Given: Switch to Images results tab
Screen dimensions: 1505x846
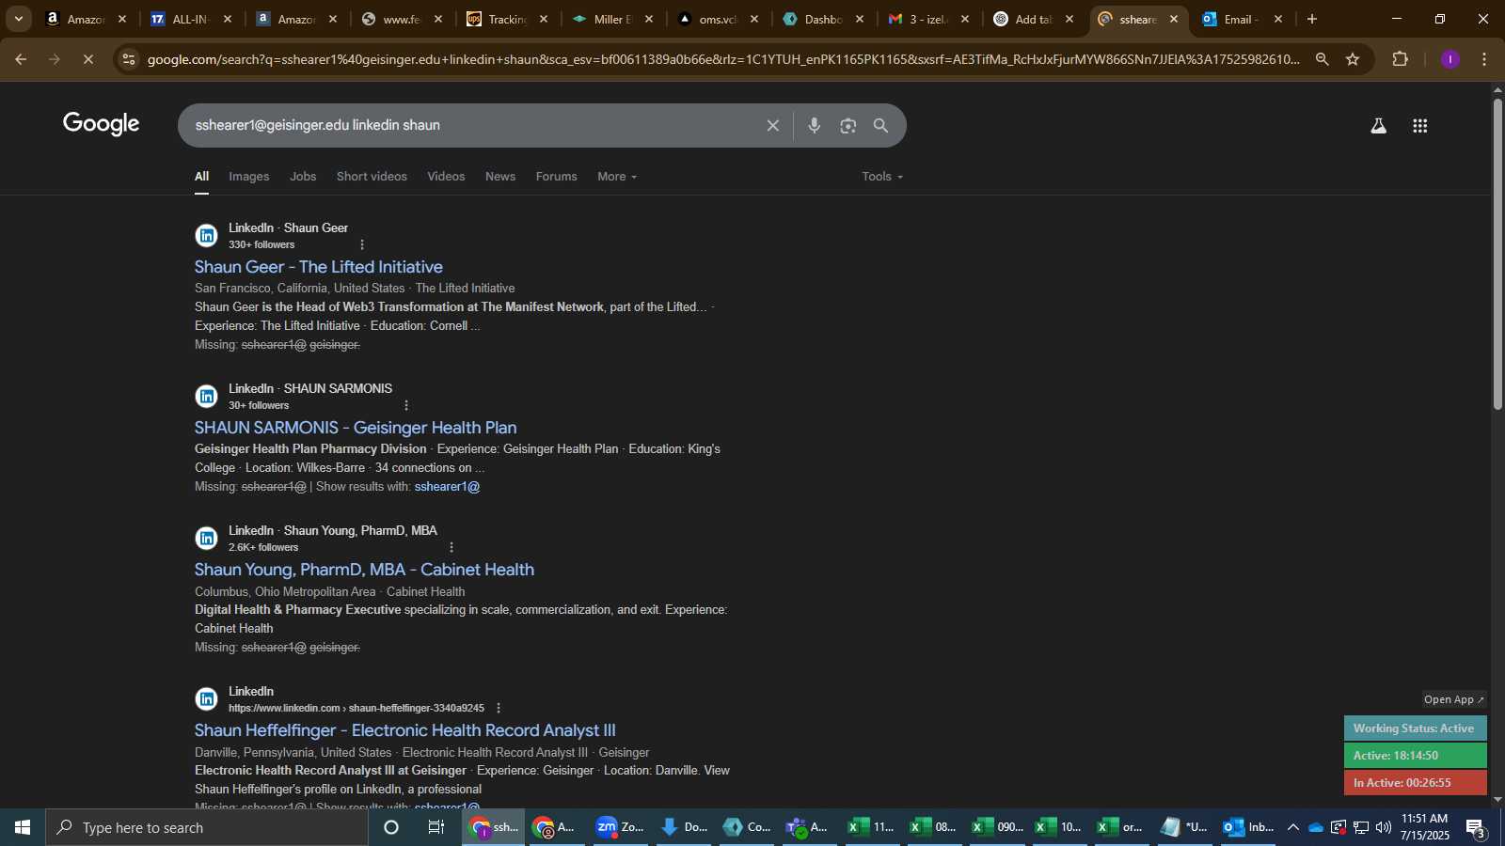Looking at the screenshot, I should click(249, 177).
